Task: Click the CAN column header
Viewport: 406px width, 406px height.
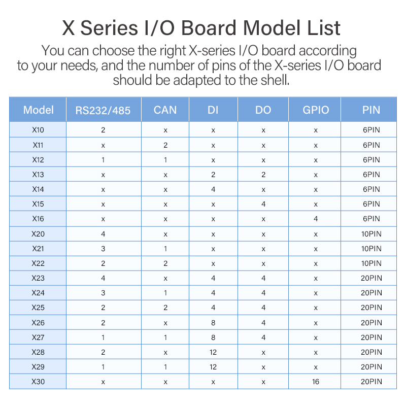Action: pos(165,110)
